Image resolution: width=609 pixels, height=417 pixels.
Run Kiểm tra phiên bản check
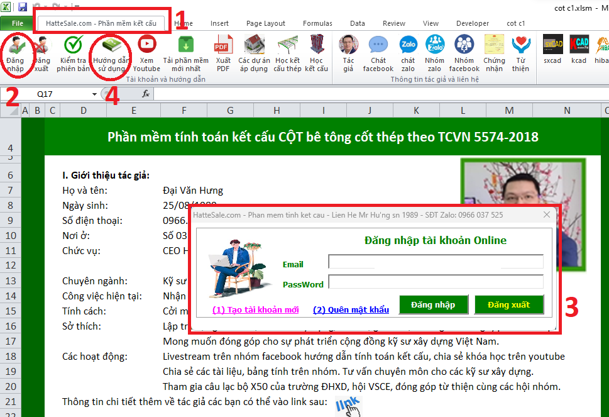[x=73, y=53]
